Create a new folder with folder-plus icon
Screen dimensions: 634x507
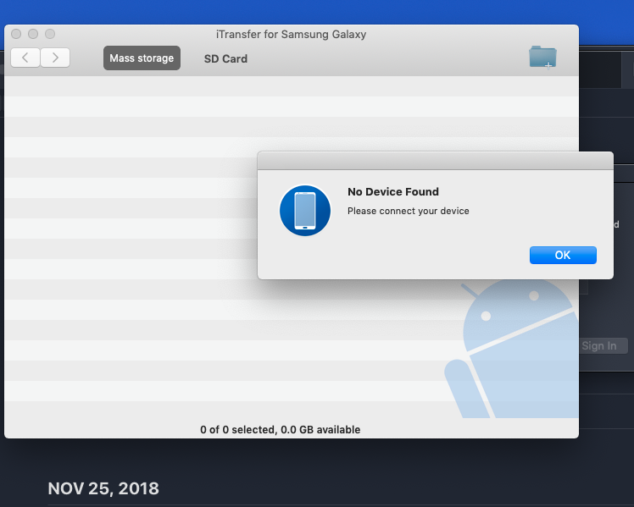pos(542,58)
